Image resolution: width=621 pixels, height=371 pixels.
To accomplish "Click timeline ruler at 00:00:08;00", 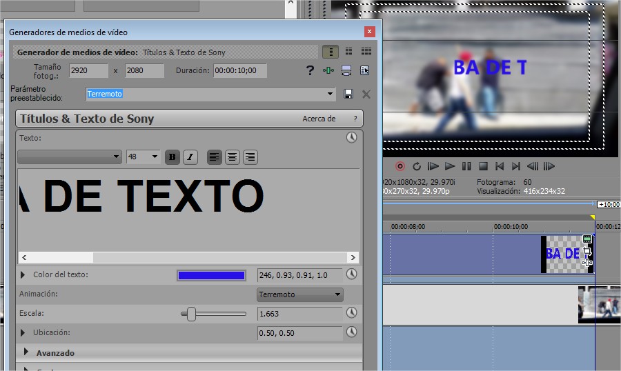I will point(408,226).
